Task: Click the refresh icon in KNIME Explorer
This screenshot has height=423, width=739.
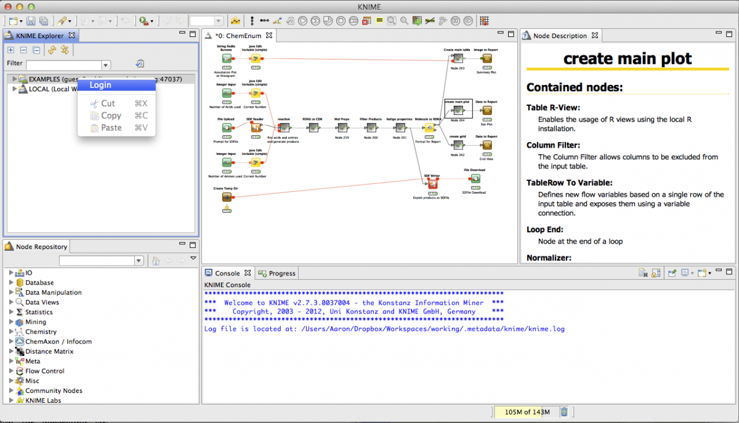Action: pos(52,50)
